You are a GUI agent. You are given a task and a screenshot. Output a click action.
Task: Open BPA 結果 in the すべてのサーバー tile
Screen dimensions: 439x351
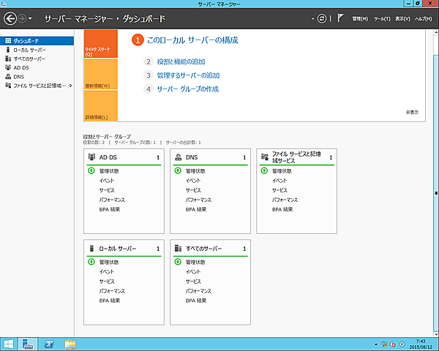pyautogui.click(x=195, y=301)
